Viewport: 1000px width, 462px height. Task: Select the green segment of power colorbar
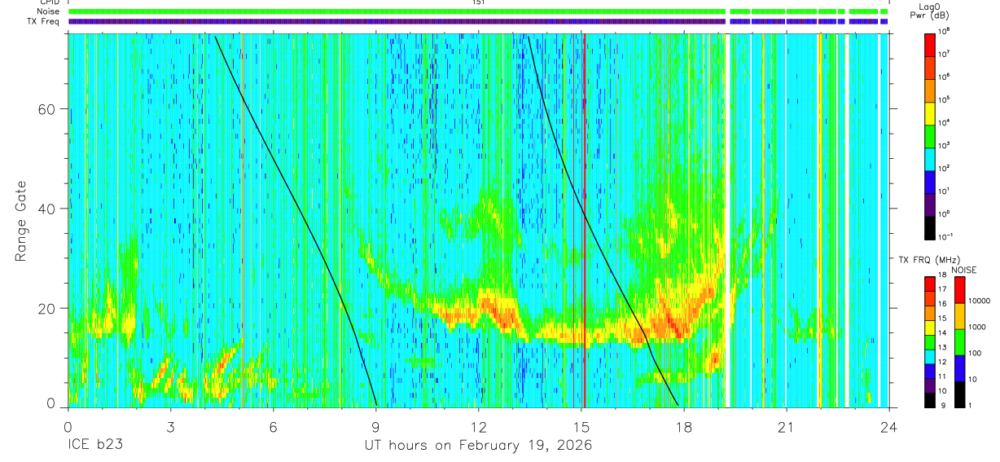tap(930, 135)
